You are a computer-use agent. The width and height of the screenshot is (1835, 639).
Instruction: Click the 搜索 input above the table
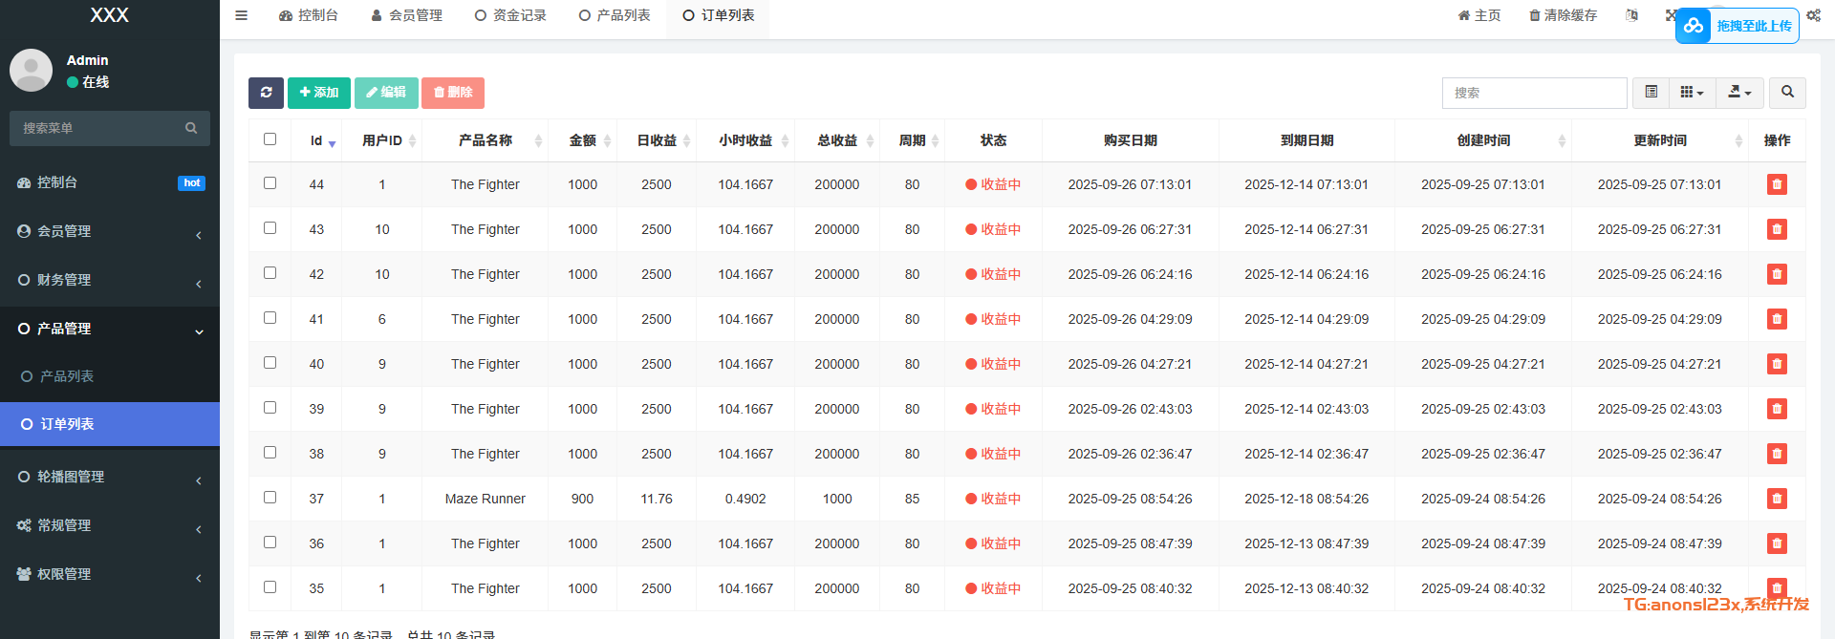[1534, 93]
